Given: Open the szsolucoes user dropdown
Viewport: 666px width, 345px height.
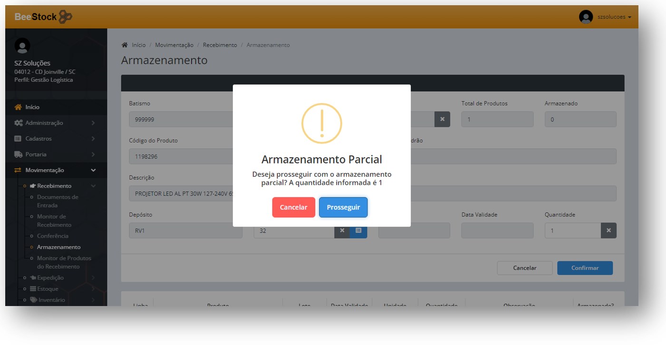Looking at the screenshot, I should tap(614, 17).
